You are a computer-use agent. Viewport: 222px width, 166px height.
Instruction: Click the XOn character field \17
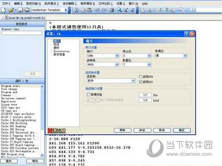[x=145, y=95]
